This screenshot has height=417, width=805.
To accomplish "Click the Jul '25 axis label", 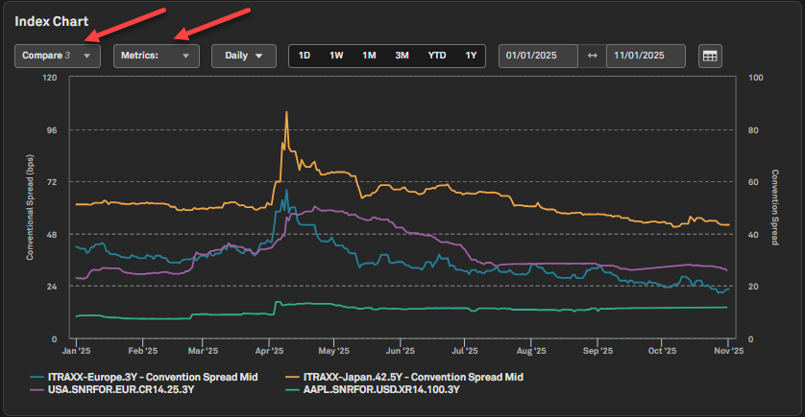I will pos(464,351).
